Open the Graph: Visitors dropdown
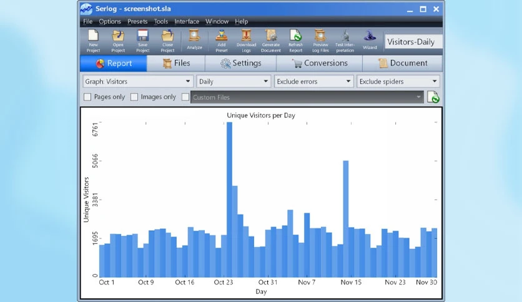Image resolution: width=522 pixels, height=302 pixels. tap(137, 82)
